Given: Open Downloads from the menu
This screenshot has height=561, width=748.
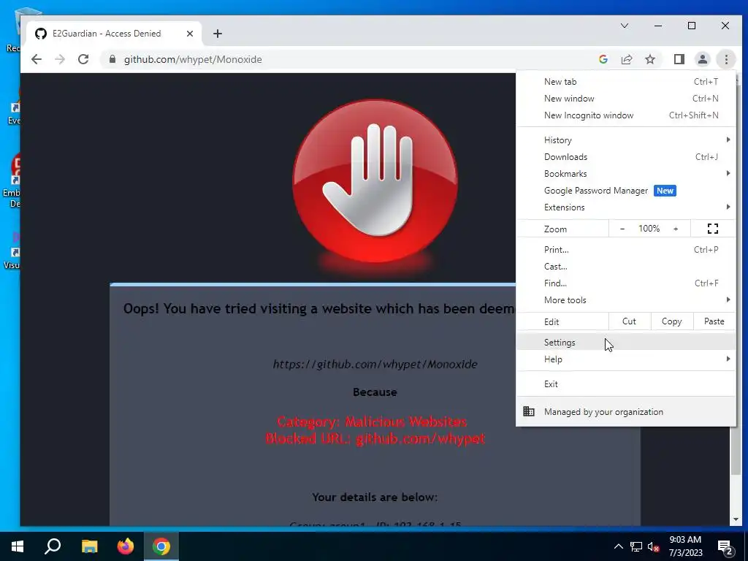Looking at the screenshot, I should click(x=626, y=156).
